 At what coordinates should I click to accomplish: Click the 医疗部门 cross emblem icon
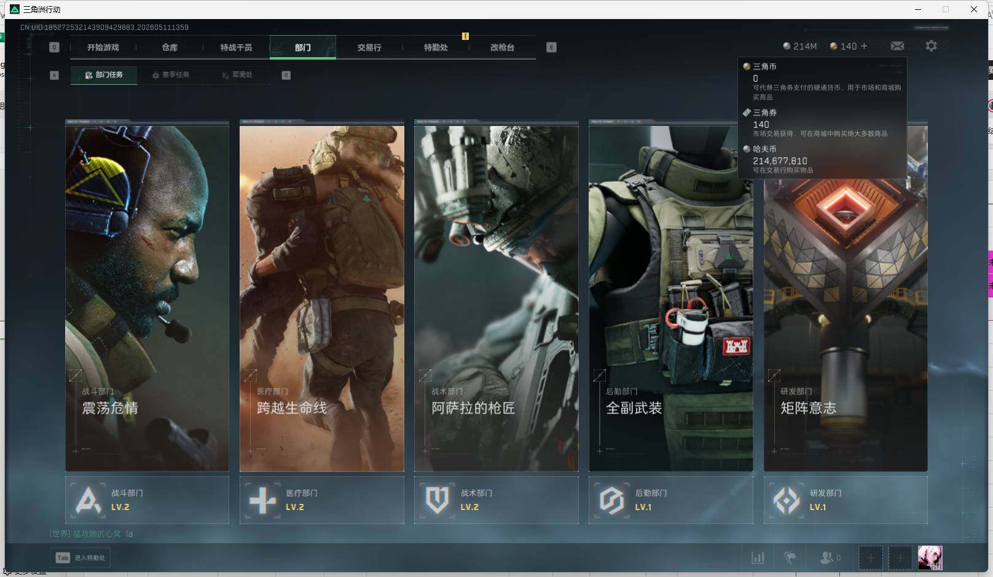point(262,500)
